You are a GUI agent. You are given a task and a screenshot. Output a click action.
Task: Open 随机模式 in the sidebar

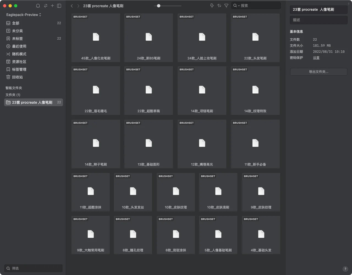point(34,54)
